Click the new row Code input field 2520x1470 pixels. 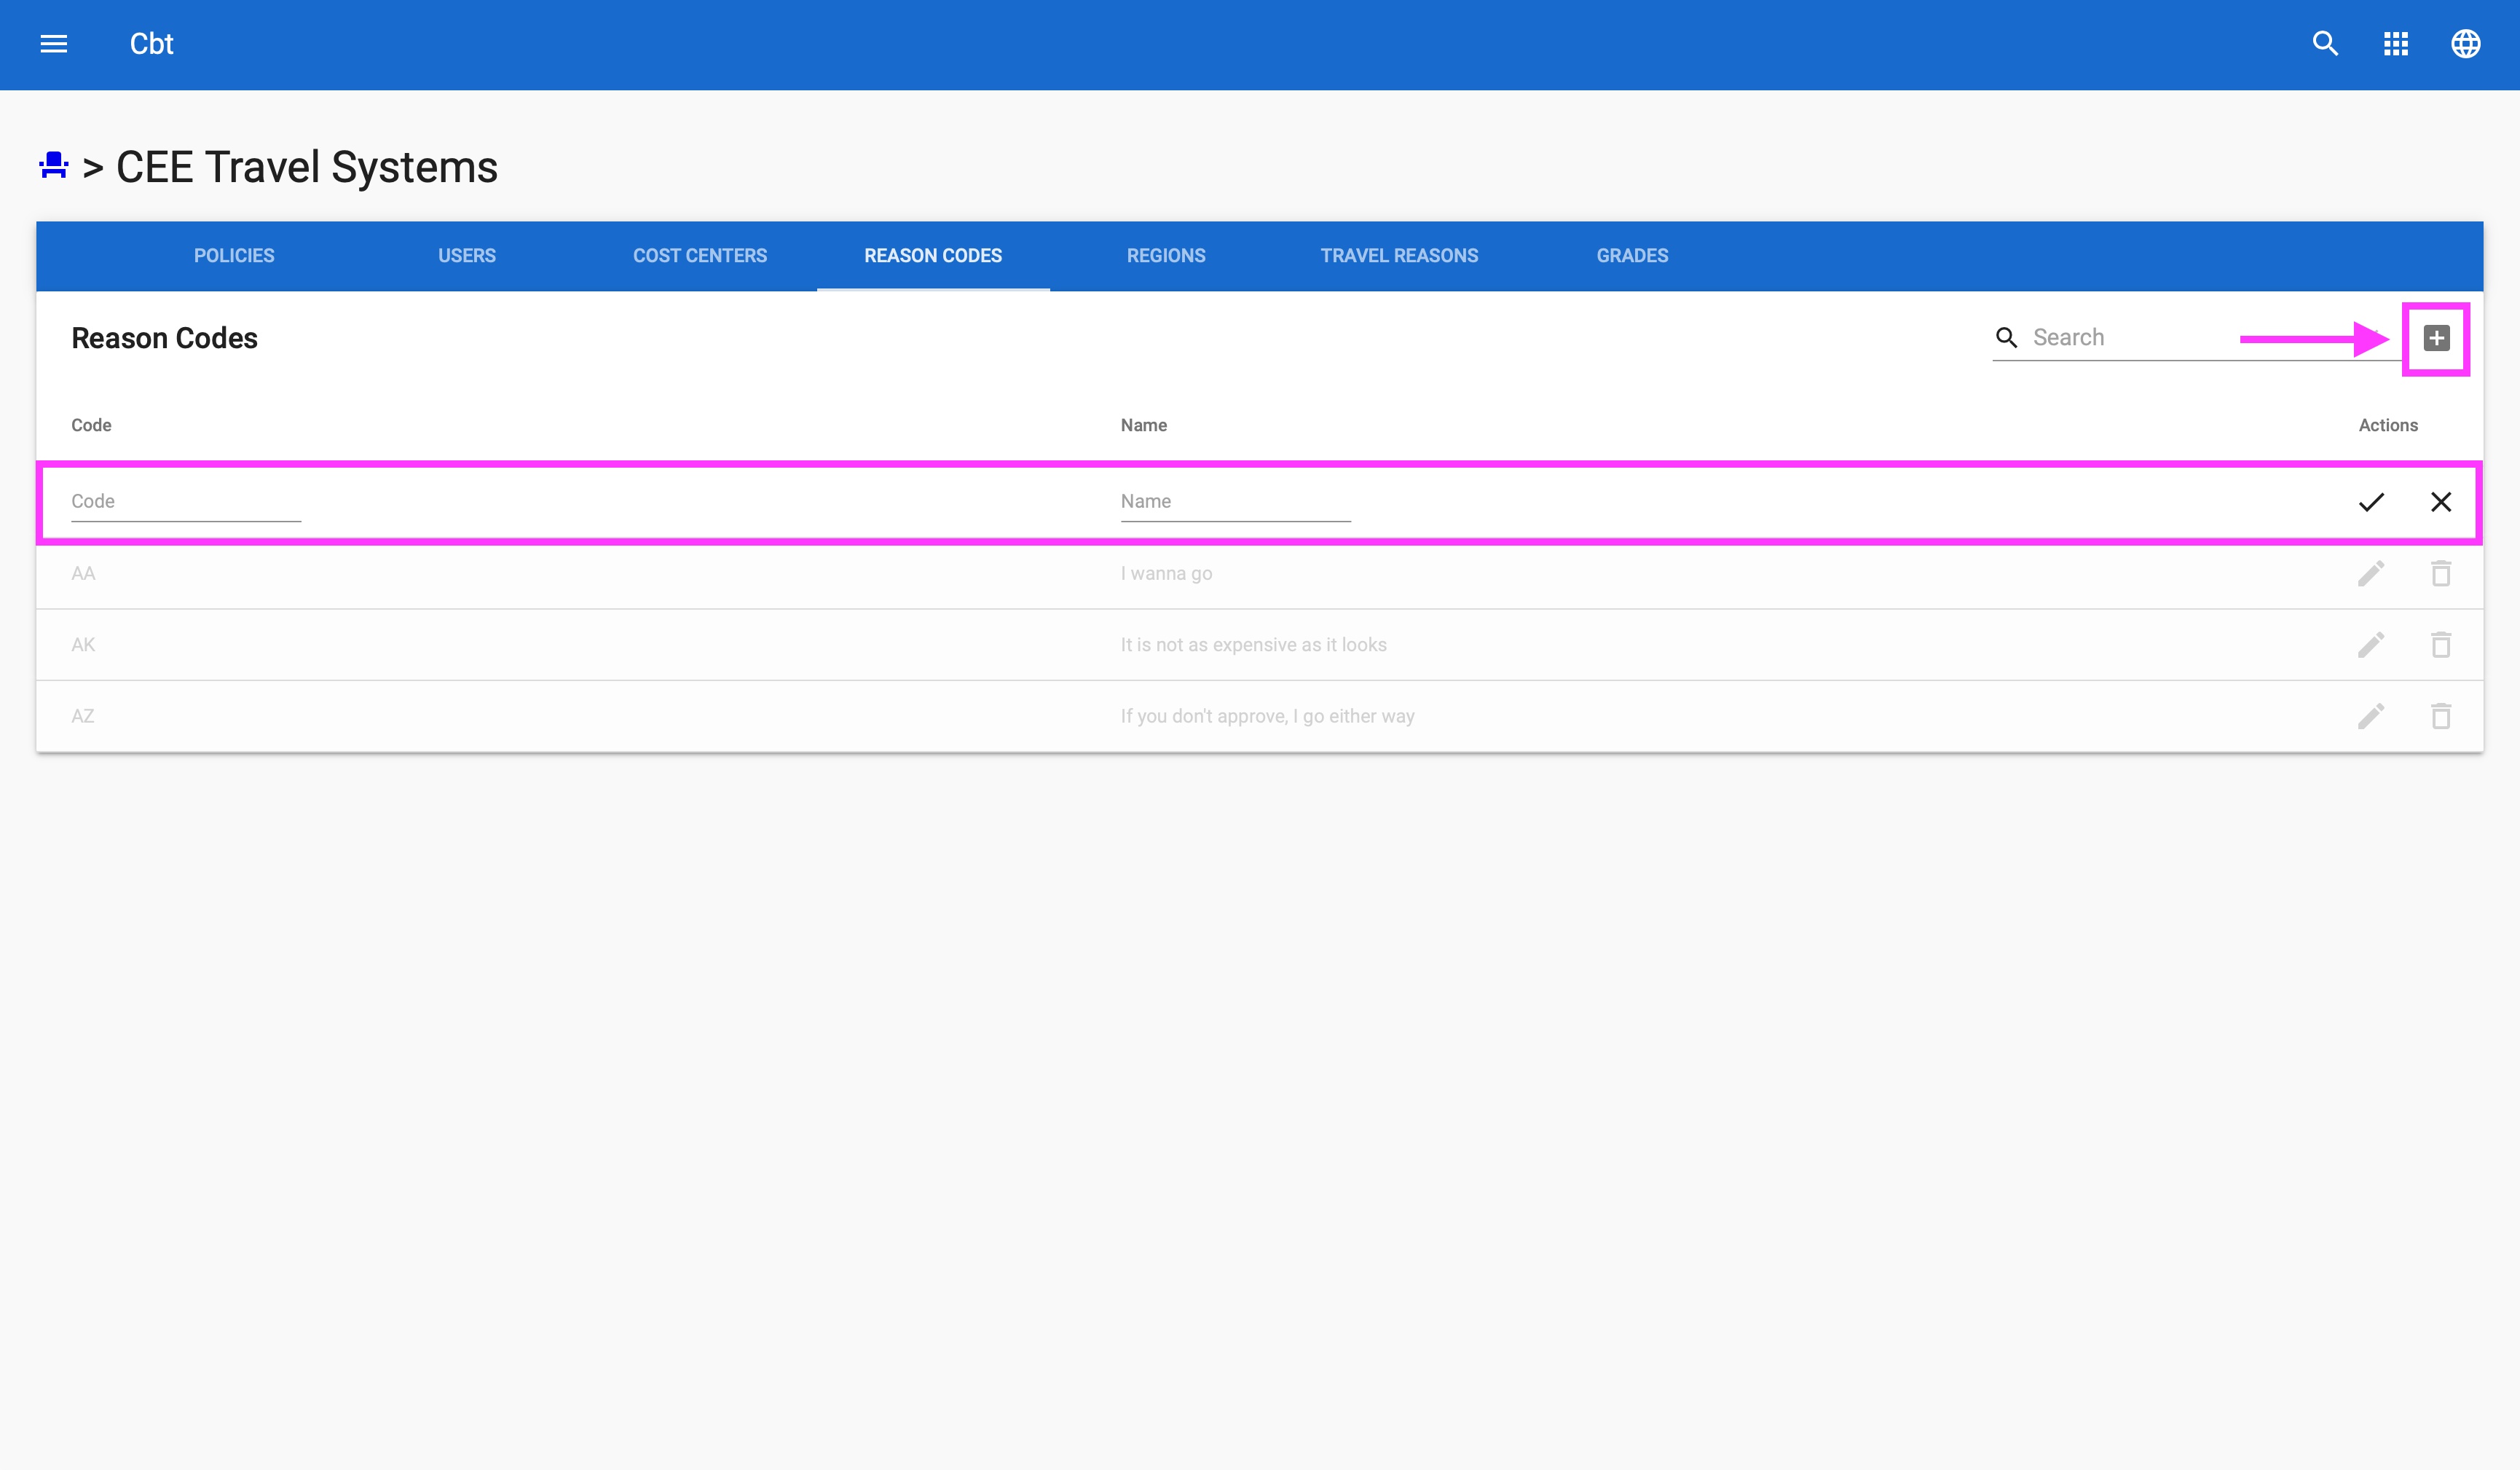coord(186,502)
